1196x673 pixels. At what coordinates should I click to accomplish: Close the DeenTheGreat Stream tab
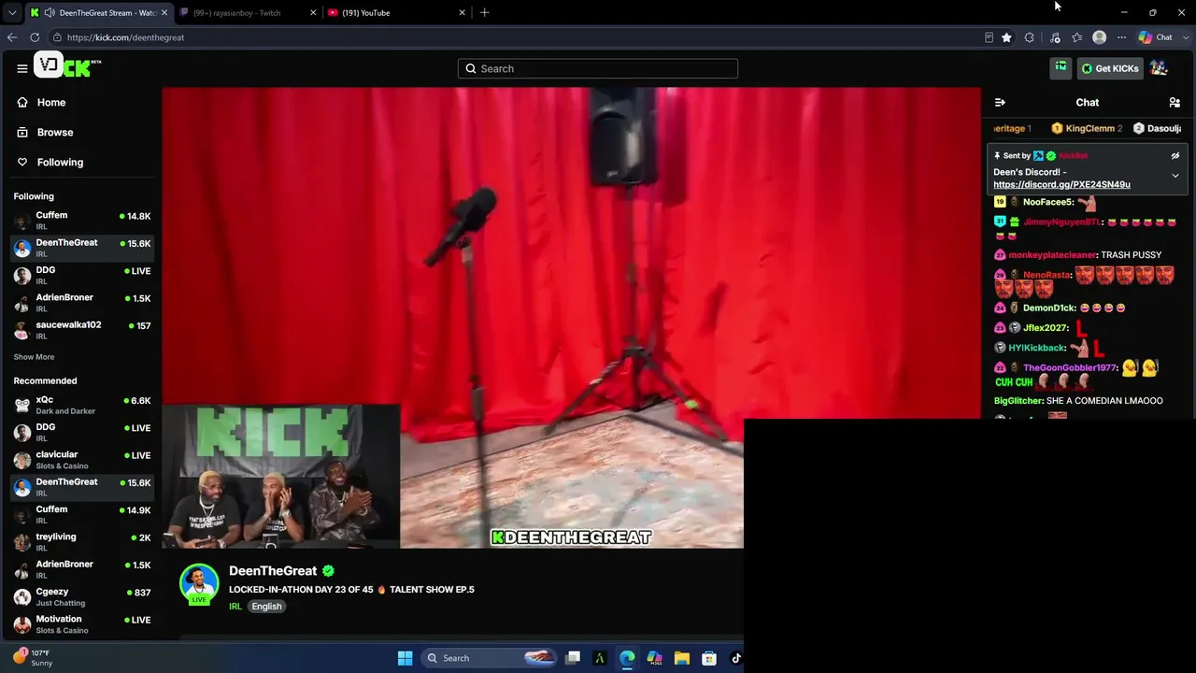point(164,13)
